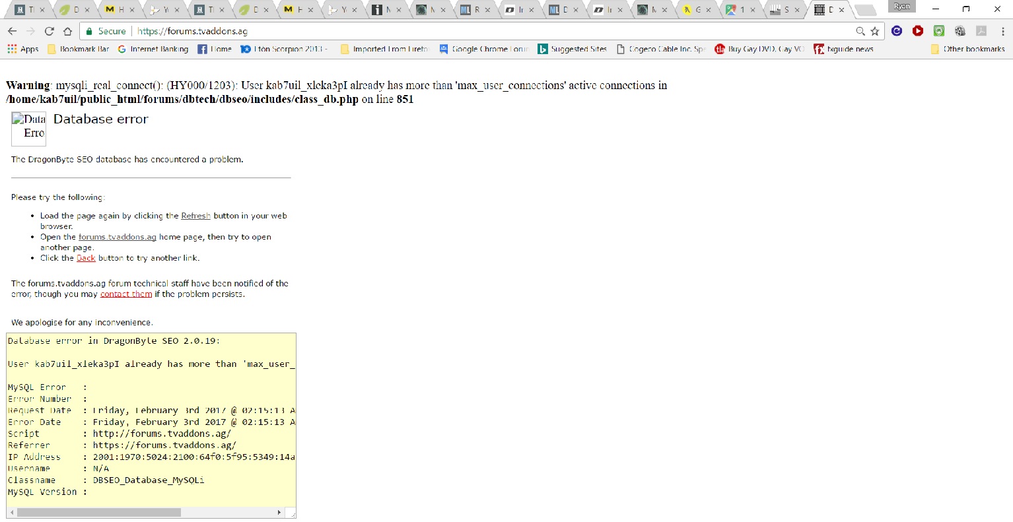Open a new tab with the blank tab button

(864, 10)
